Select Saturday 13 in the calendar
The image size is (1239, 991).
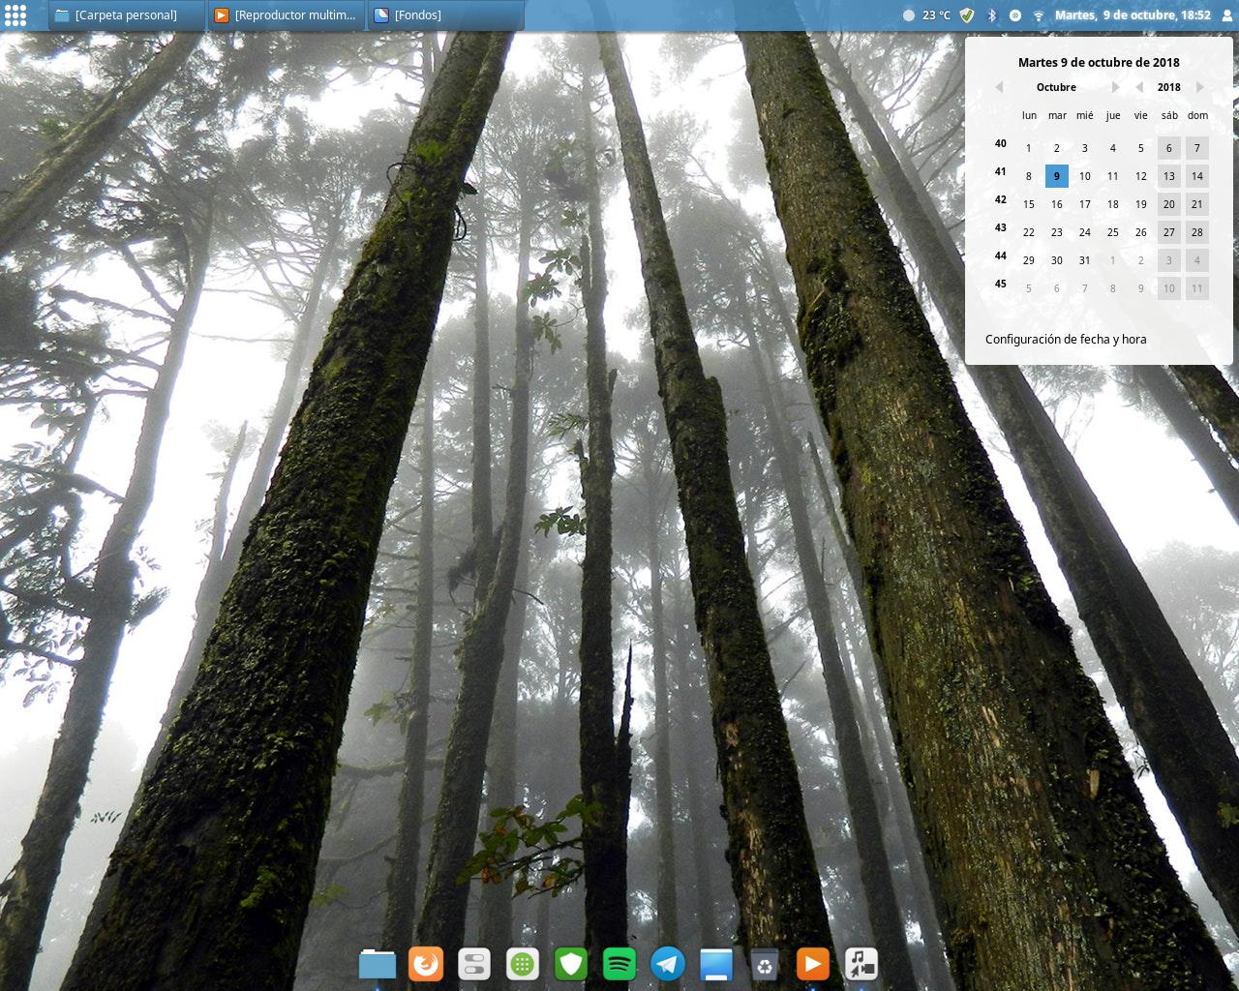tap(1169, 176)
